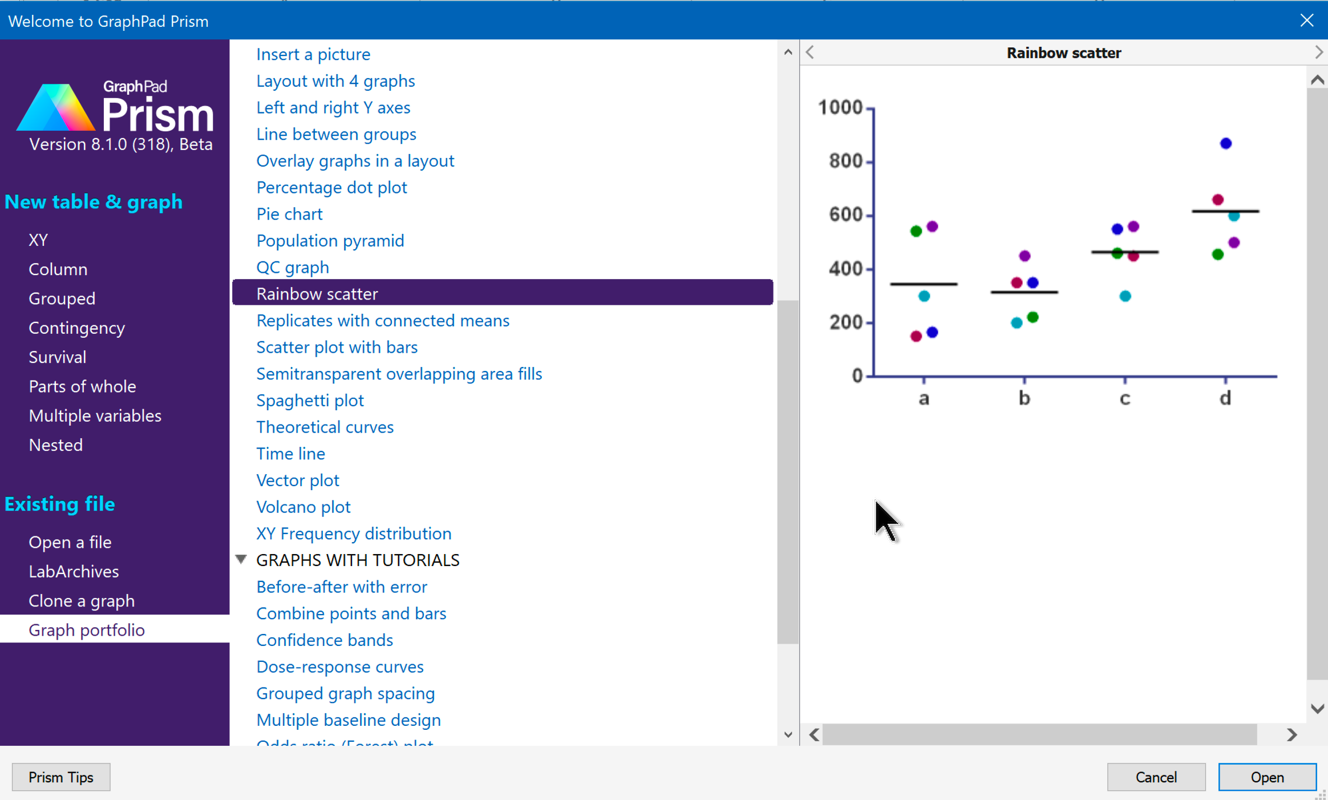The width and height of the screenshot is (1328, 800).
Task: Click the Clone a graph option
Action: point(82,600)
